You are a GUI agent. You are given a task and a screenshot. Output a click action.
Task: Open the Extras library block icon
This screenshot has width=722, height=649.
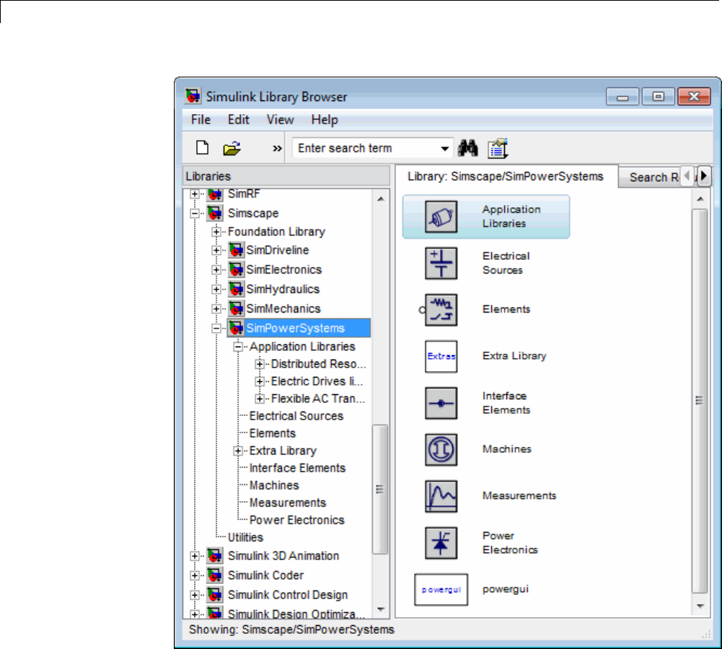tap(441, 357)
